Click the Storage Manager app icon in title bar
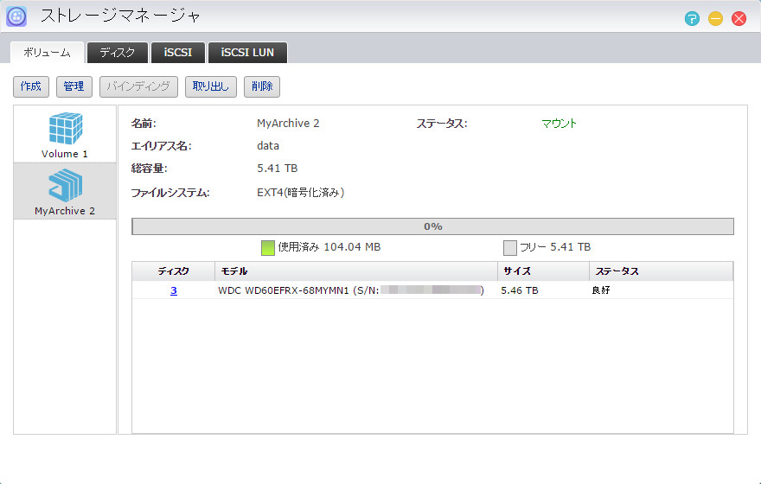This screenshot has height=484, width=761. click(16, 17)
